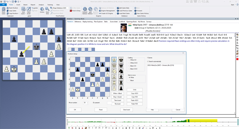Expand the Copy Position dropdown arrow
Viewport: 239px width, 129px height.
pyautogui.click(x=19, y=13)
